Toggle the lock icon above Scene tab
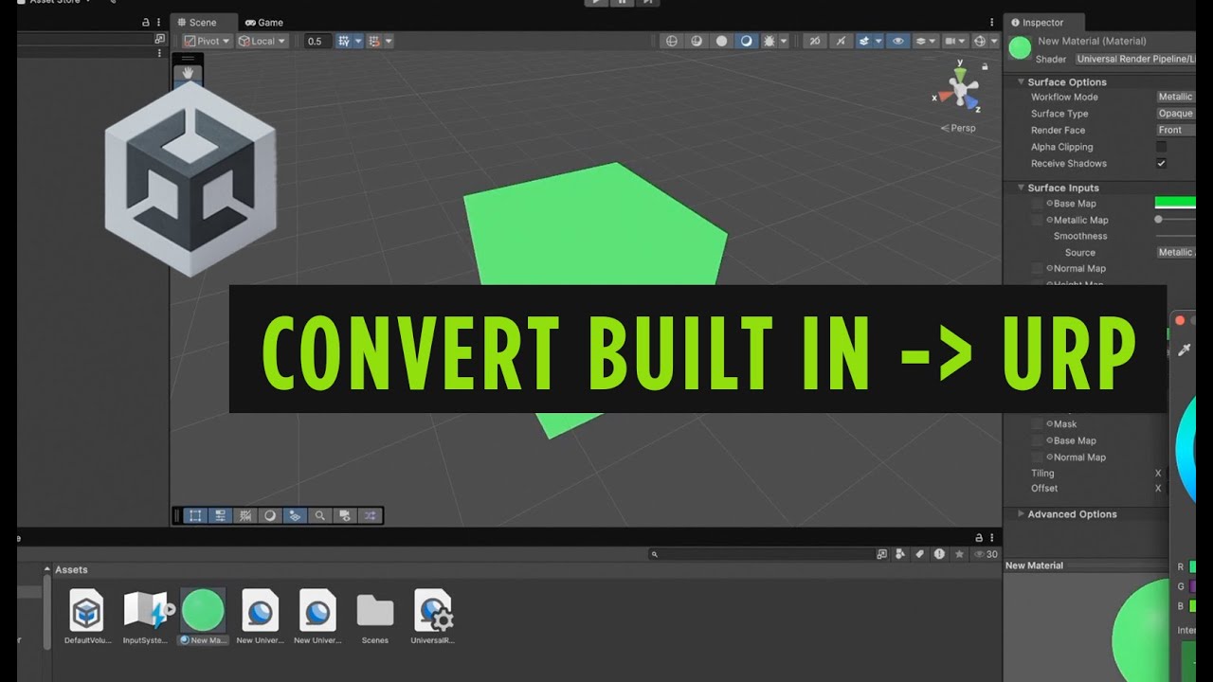The width and height of the screenshot is (1213, 682). [146, 22]
